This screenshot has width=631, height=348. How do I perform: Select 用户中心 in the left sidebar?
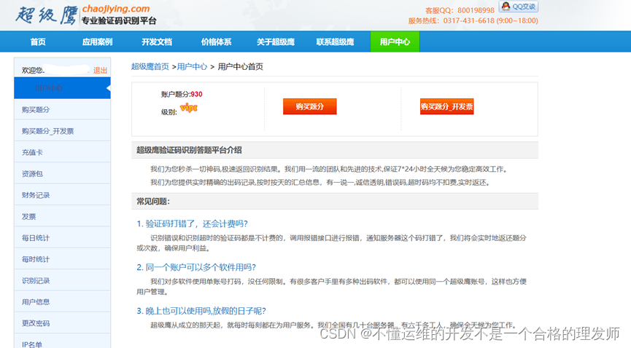[x=63, y=88]
